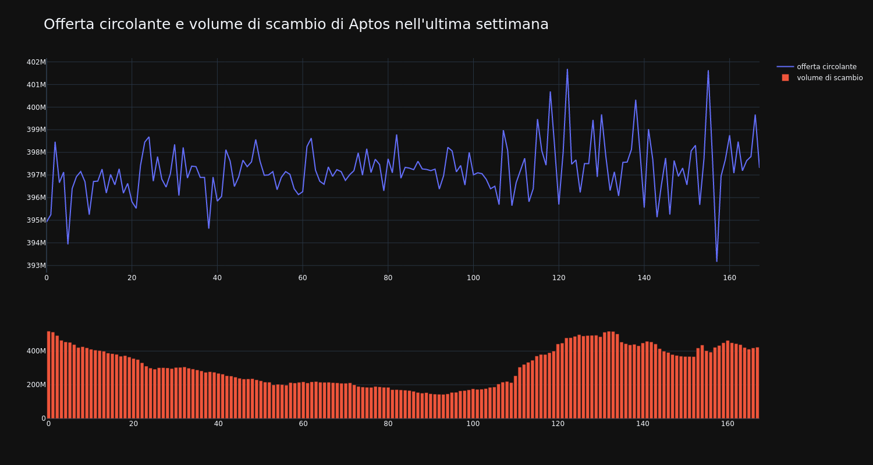This screenshot has height=465, width=873.
Task: Click the first red bar at x=0
Action: coord(48,375)
